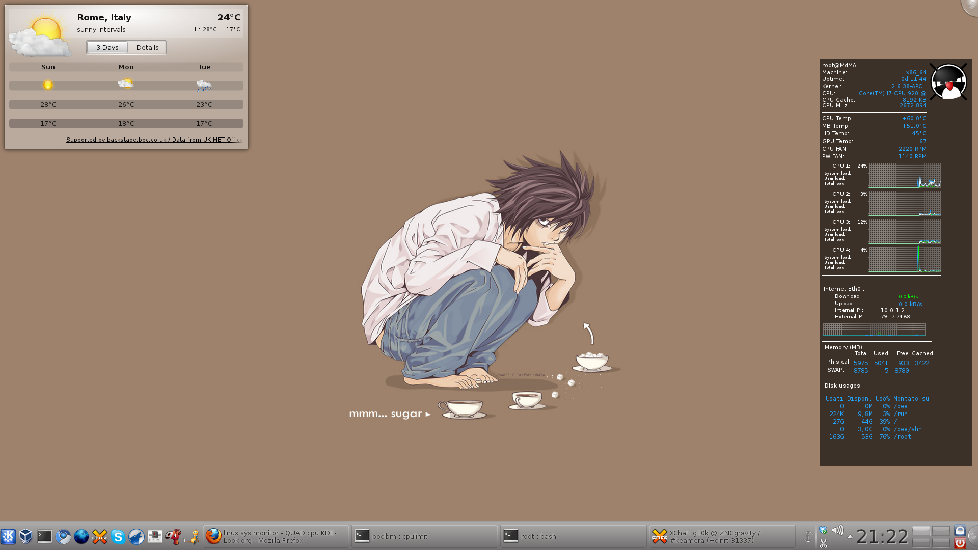Open the terminal launcher in the panel

pyautogui.click(x=45, y=536)
